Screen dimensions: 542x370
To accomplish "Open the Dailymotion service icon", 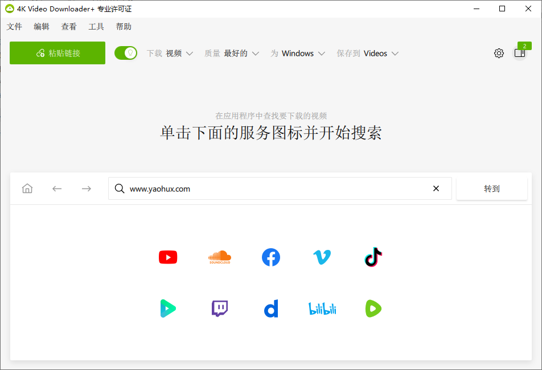I will 271,309.
